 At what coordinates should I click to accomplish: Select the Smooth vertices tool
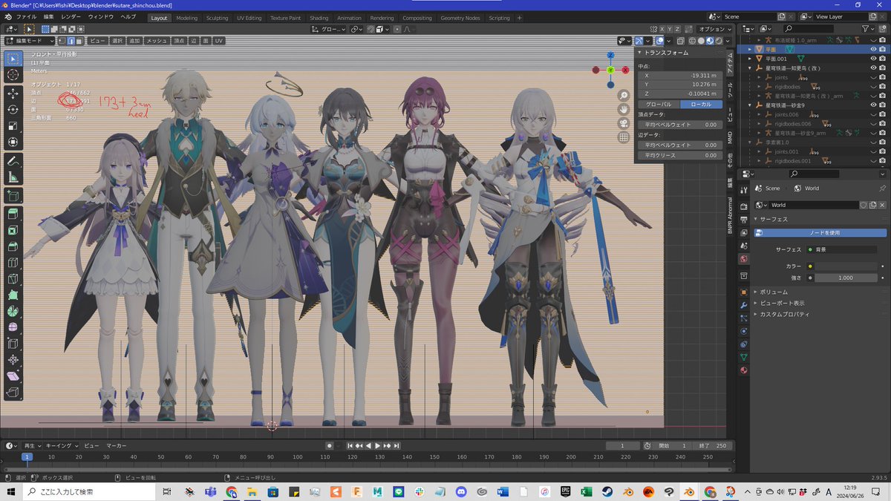(x=13, y=327)
